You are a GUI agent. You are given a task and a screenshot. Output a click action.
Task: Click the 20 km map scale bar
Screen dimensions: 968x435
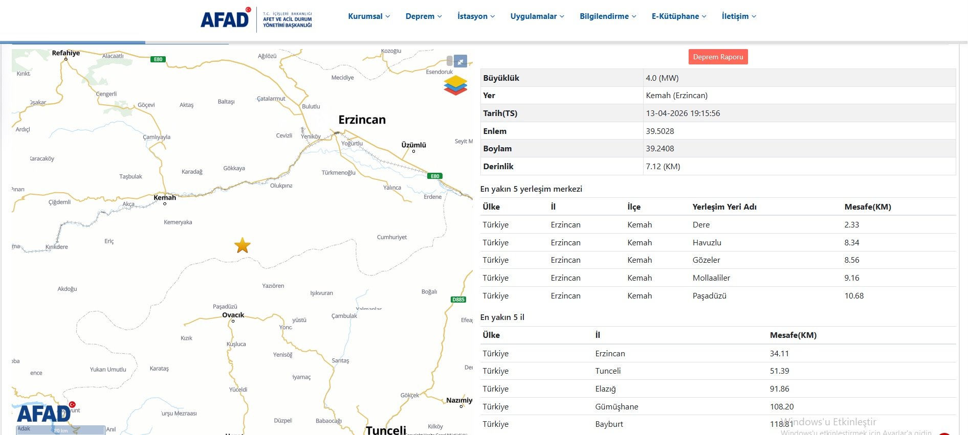61,430
